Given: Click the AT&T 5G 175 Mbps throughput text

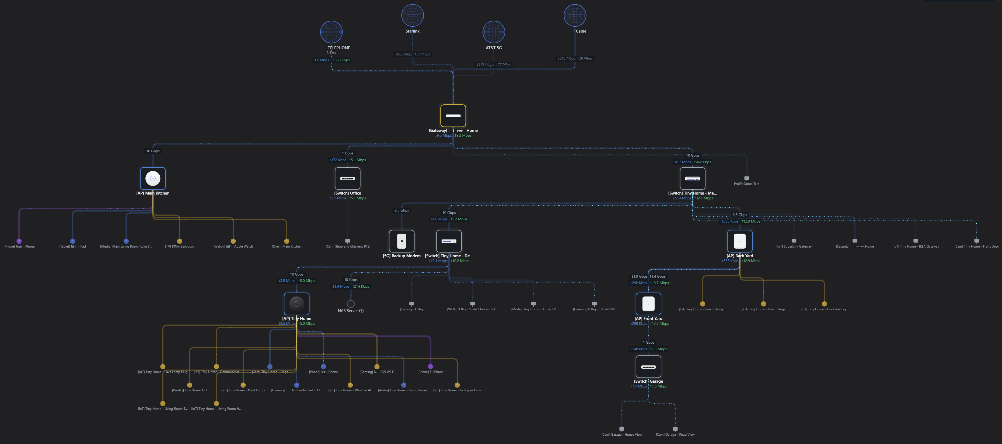Looking at the screenshot, I should point(494,65).
